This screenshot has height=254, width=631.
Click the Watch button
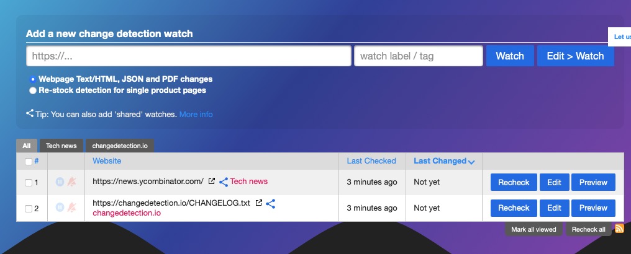click(510, 56)
